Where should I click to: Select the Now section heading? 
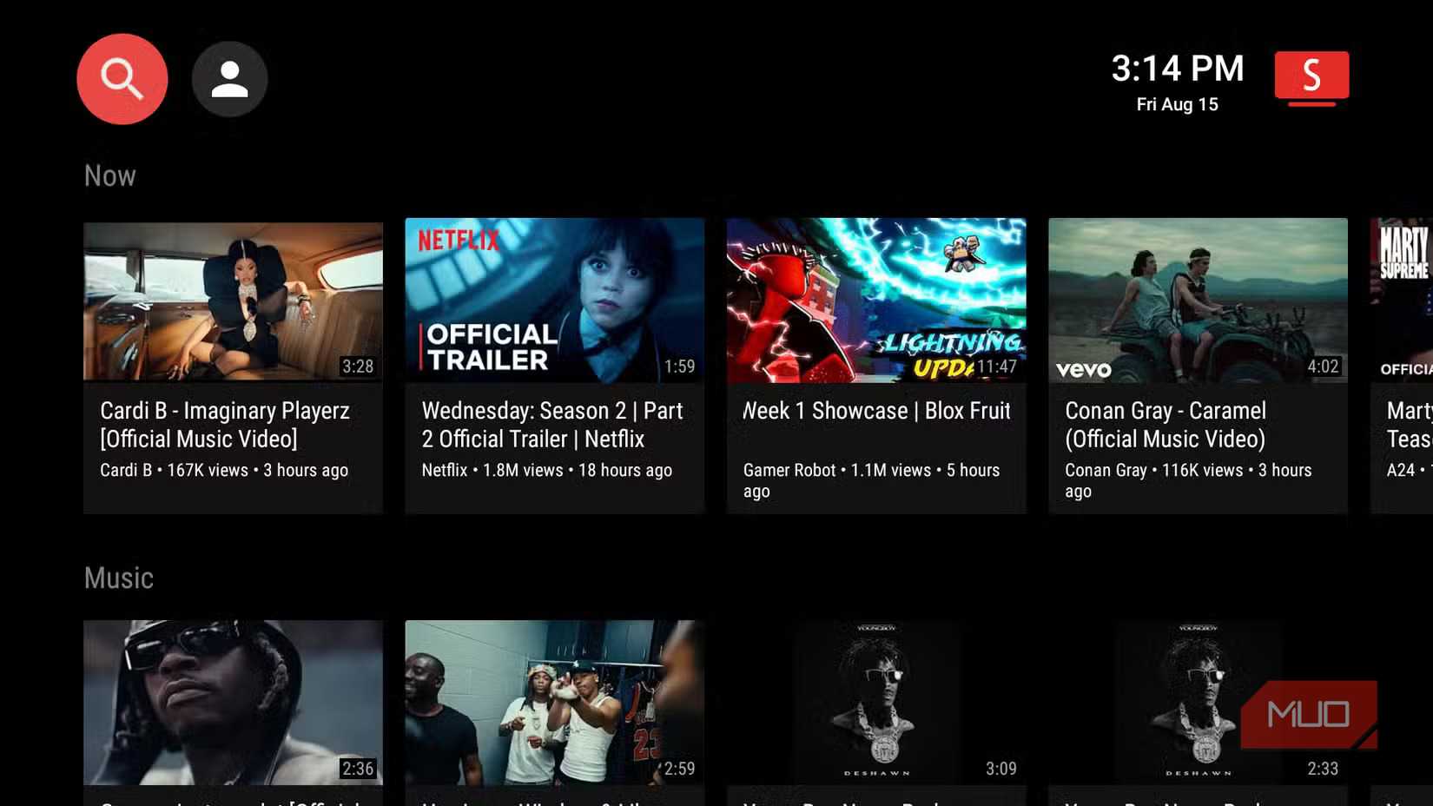pyautogui.click(x=109, y=175)
